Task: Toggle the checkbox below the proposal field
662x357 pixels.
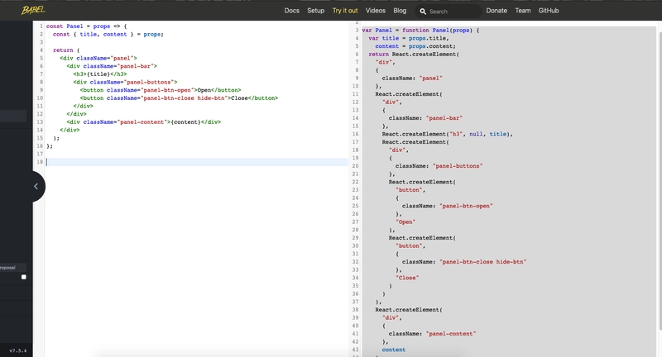Action: (24, 277)
